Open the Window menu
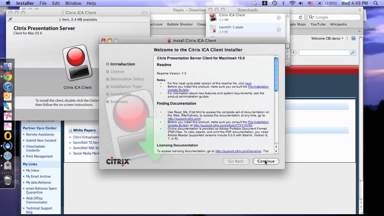The width and height of the screenshot is (384, 216). pos(73,3)
